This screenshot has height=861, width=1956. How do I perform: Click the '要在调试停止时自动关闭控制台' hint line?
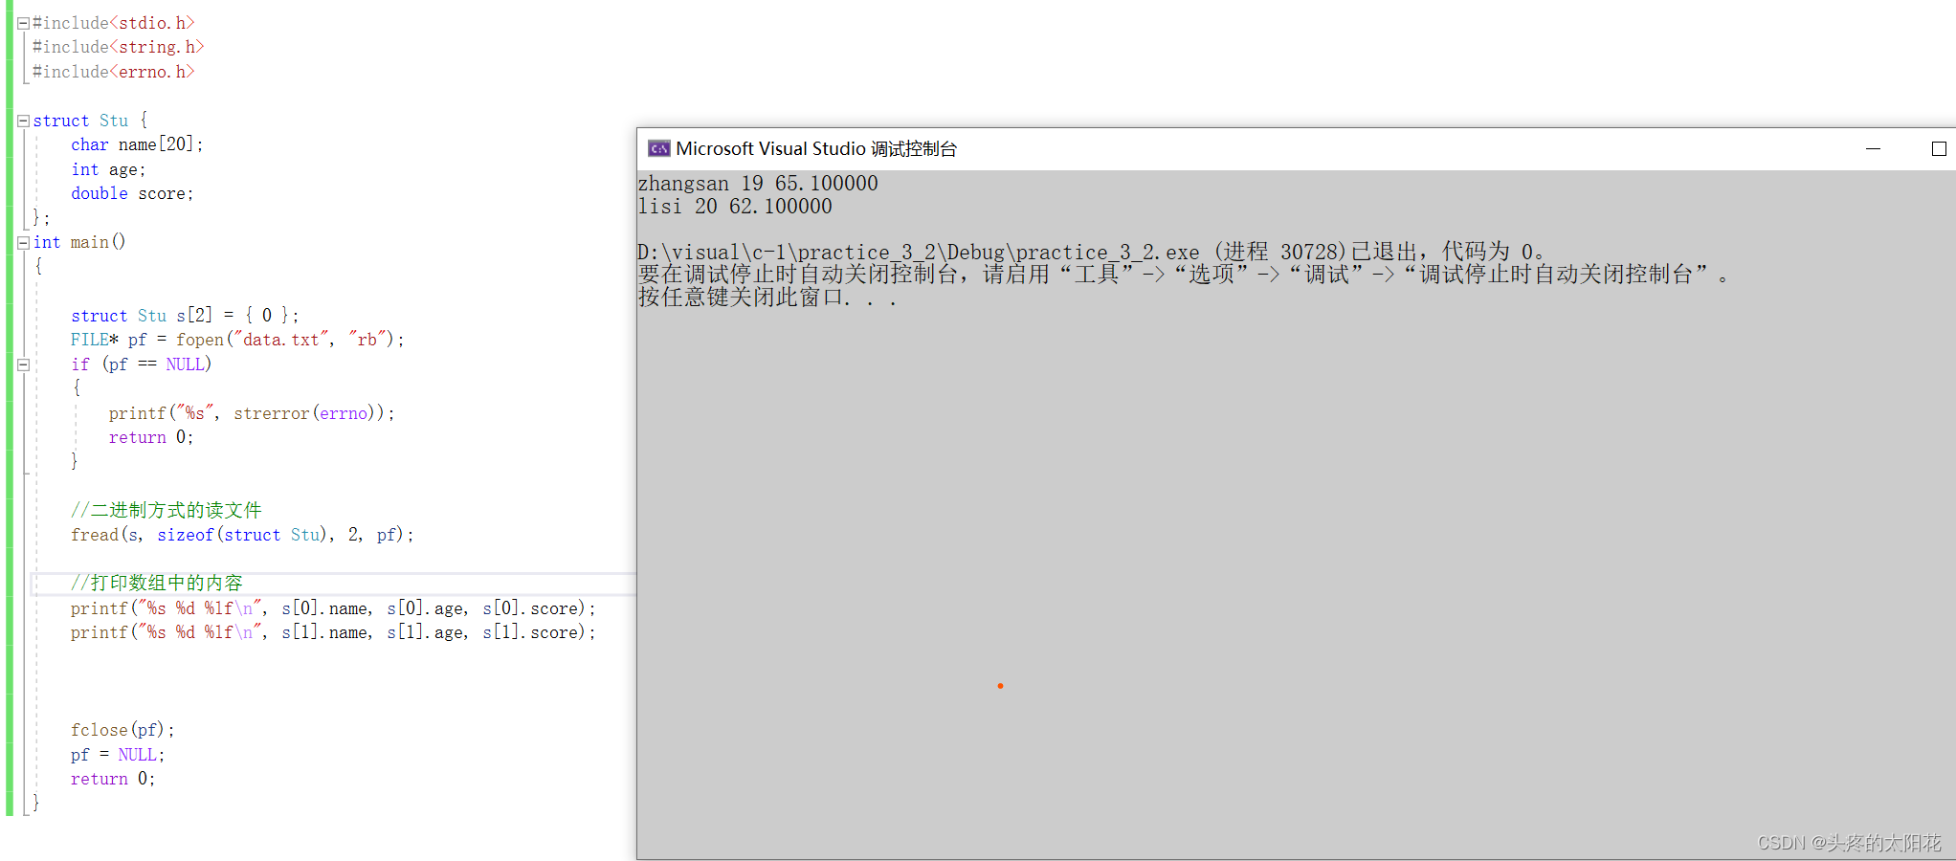click(x=1184, y=275)
